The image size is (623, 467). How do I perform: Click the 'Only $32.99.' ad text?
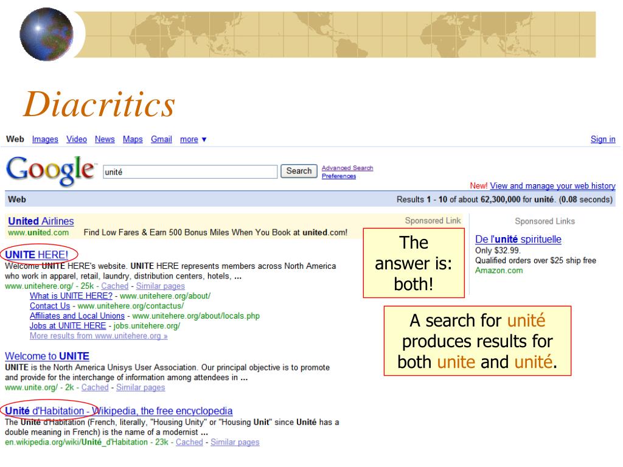[498, 251]
